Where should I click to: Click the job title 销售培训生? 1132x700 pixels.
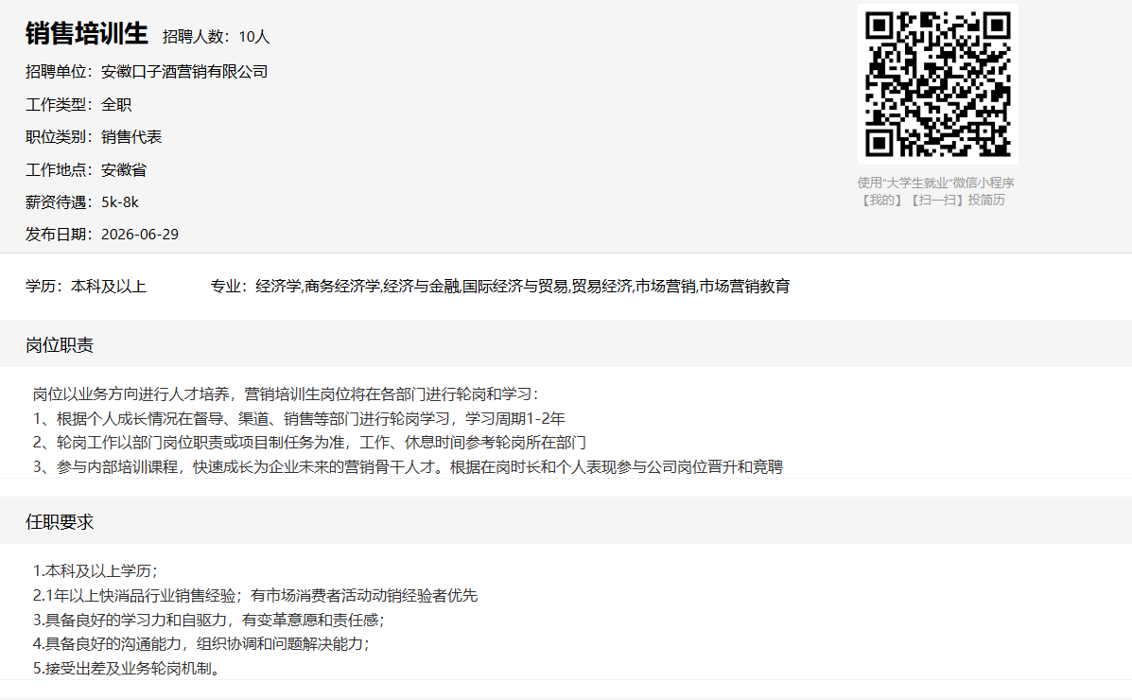87,34
